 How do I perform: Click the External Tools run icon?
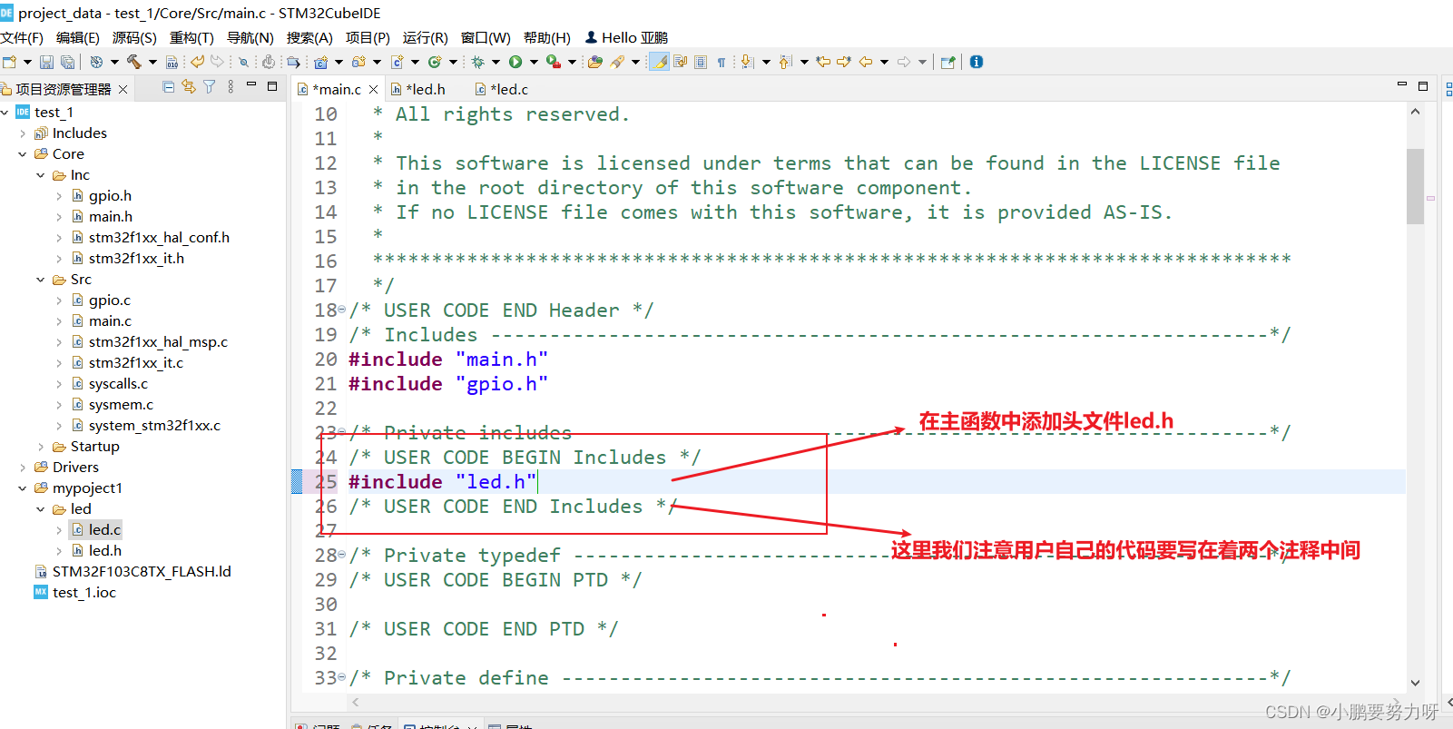pyautogui.click(x=554, y=62)
